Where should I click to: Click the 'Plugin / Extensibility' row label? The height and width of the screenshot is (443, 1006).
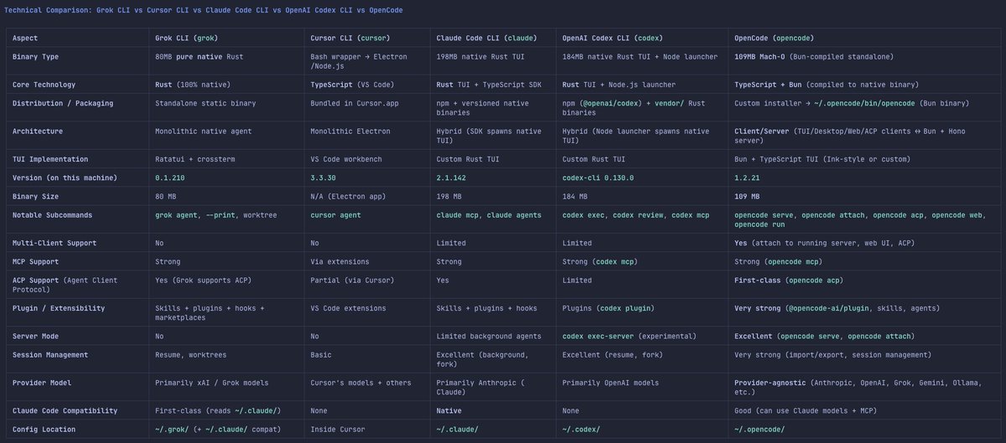59,308
